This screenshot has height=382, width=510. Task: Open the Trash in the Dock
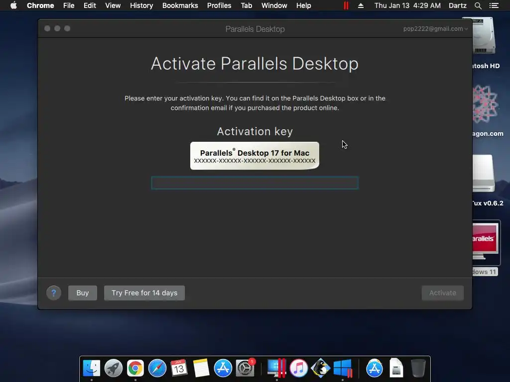tap(418, 368)
